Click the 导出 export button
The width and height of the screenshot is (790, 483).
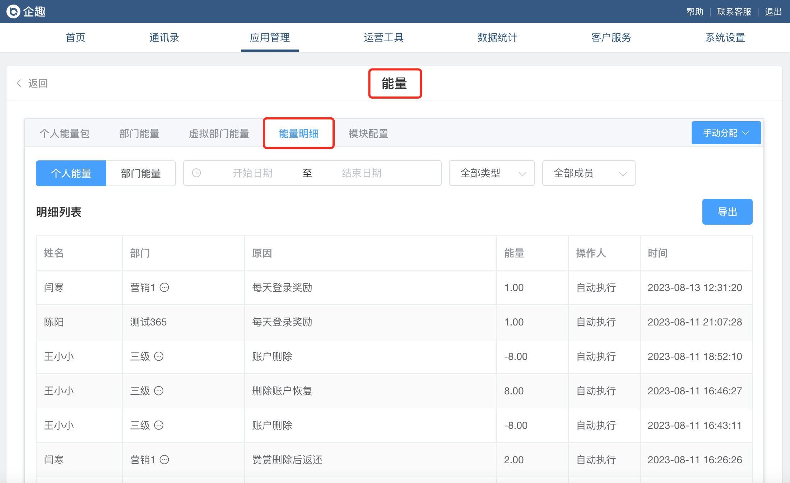tap(727, 212)
